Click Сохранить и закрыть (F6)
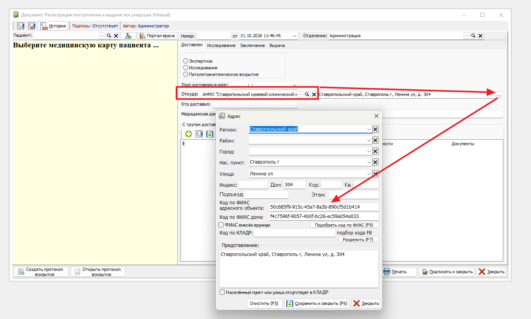The image size is (531, 319). [x=317, y=303]
